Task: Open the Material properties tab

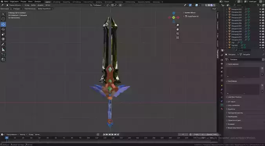Action: (x=222, y=109)
